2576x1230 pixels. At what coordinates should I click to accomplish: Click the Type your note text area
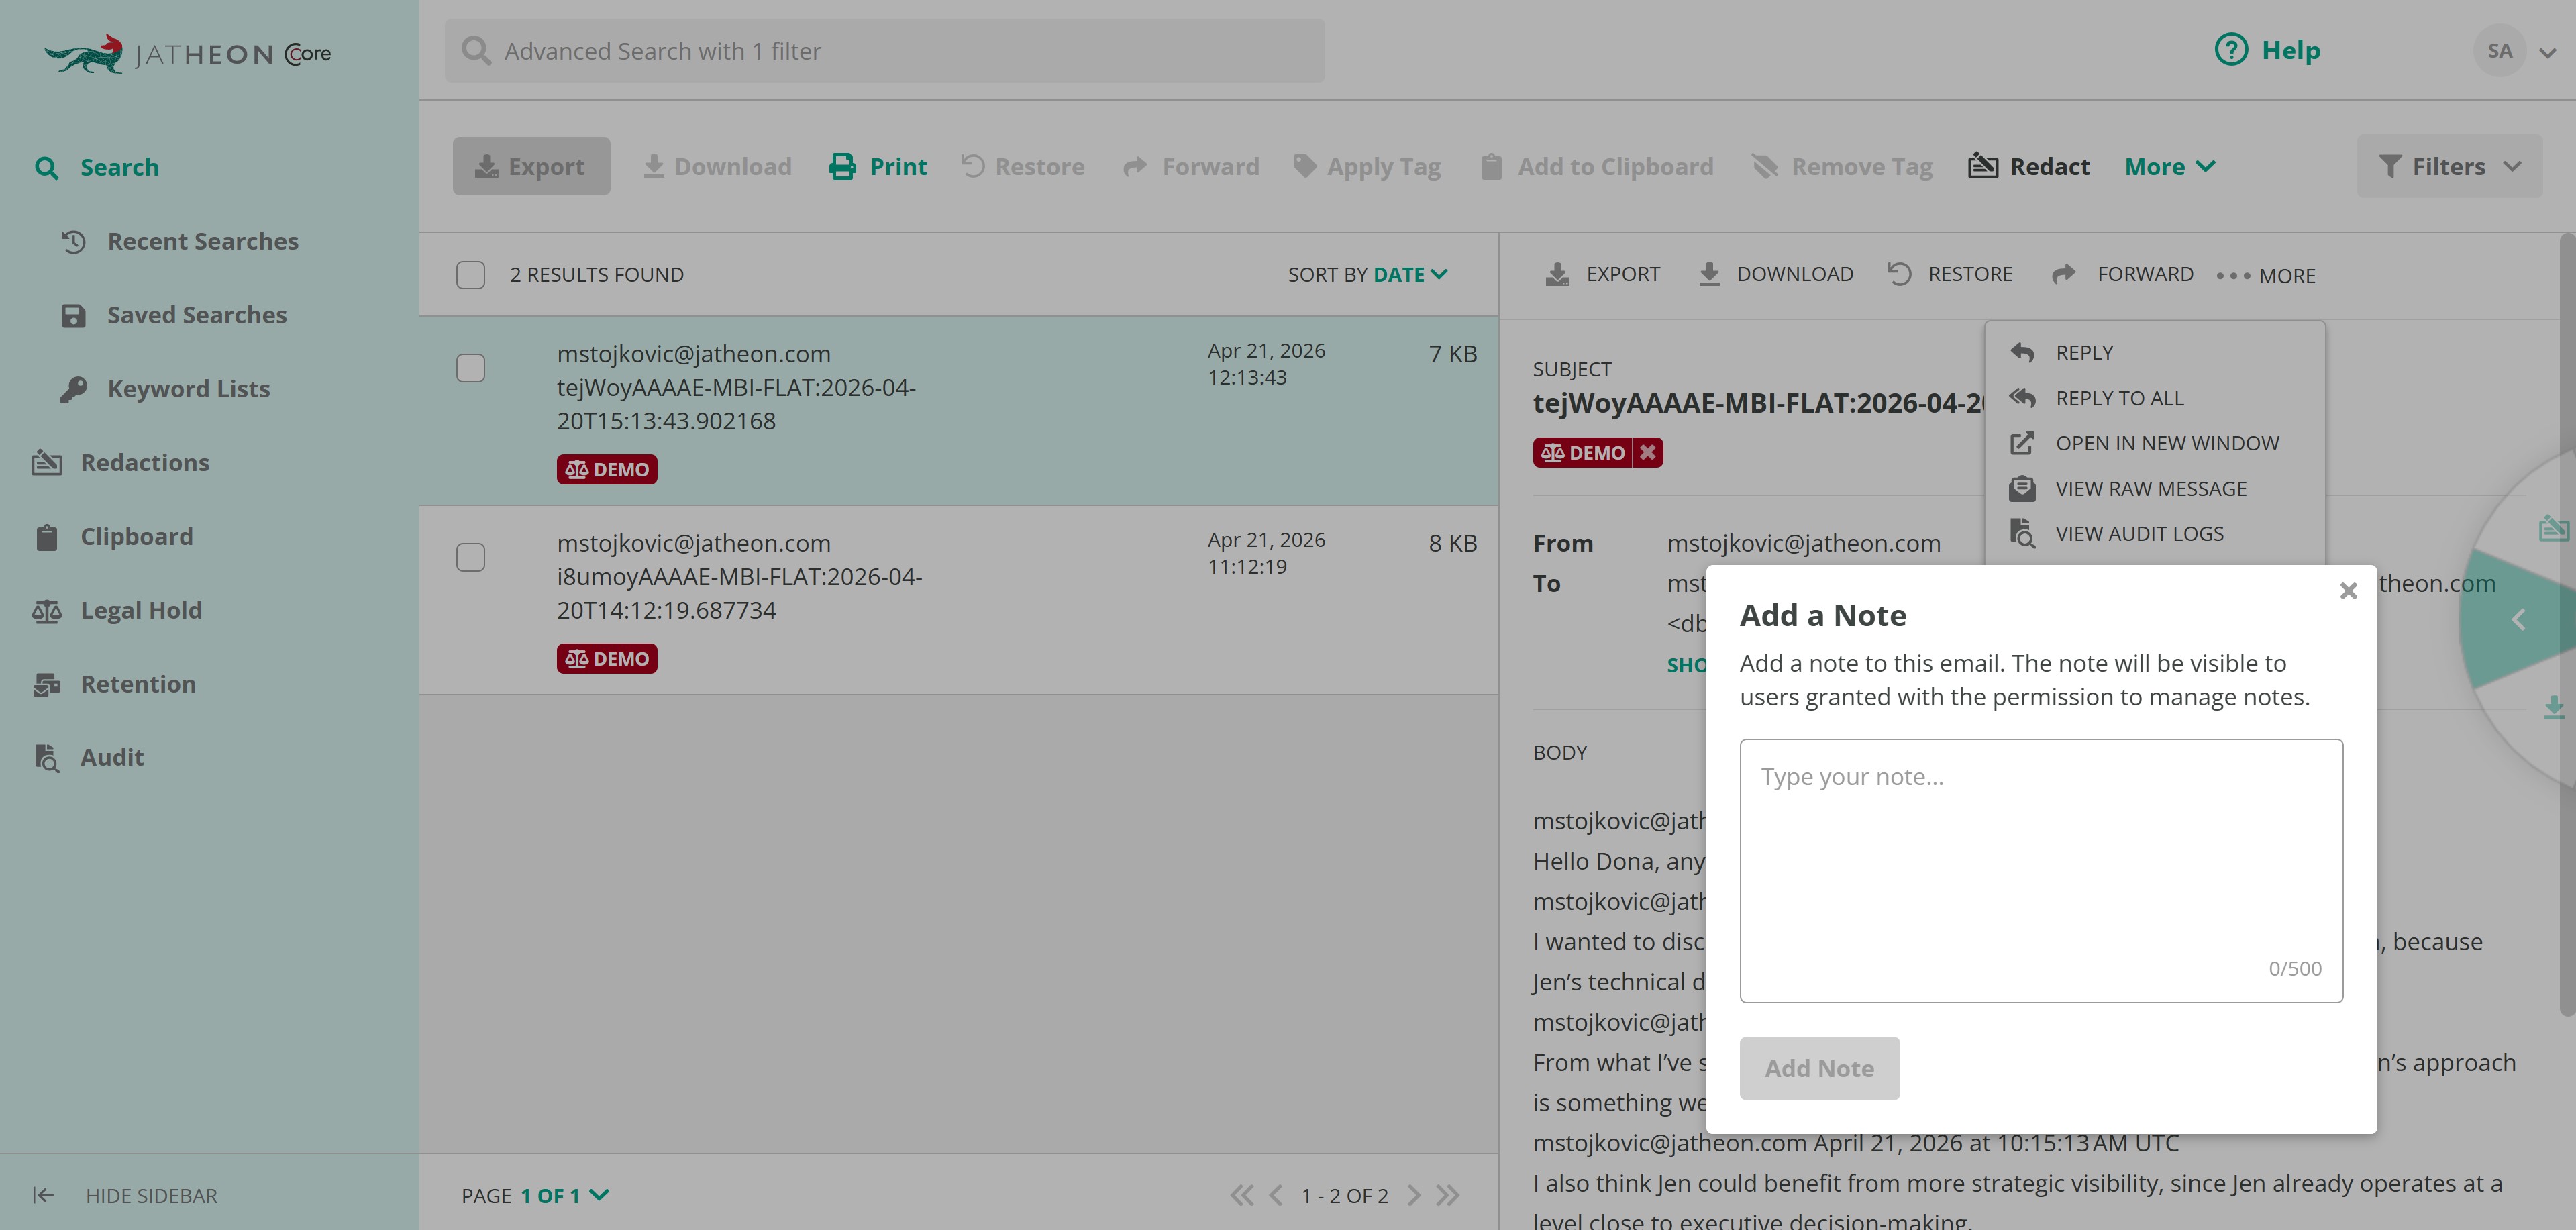pos(2041,871)
